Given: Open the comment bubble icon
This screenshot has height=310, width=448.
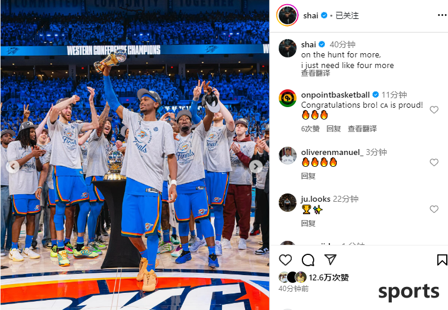Looking at the screenshot, I should pyautogui.click(x=308, y=260).
